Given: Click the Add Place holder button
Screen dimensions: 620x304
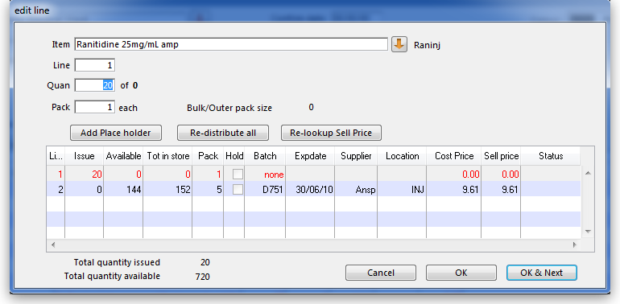Looking at the screenshot, I should [116, 133].
